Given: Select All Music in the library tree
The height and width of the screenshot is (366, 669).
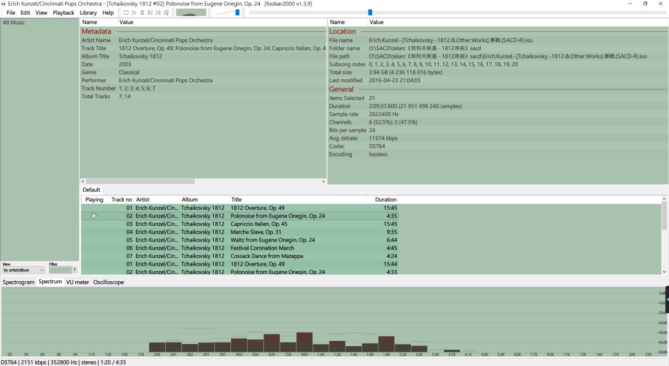Looking at the screenshot, I should (x=14, y=22).
